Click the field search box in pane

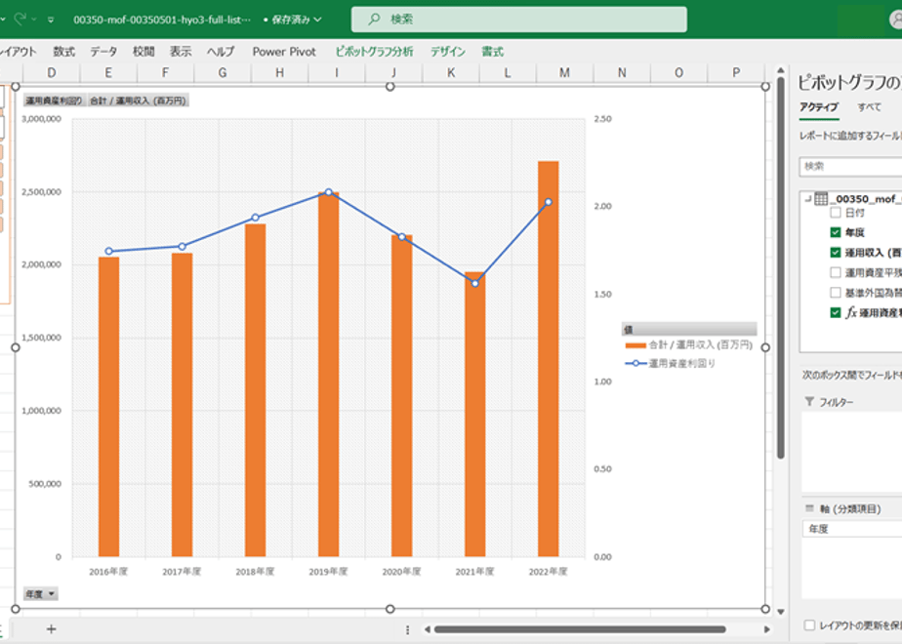click(850, 167)
